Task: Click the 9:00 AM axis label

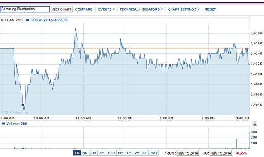Action: pos(7,118)
